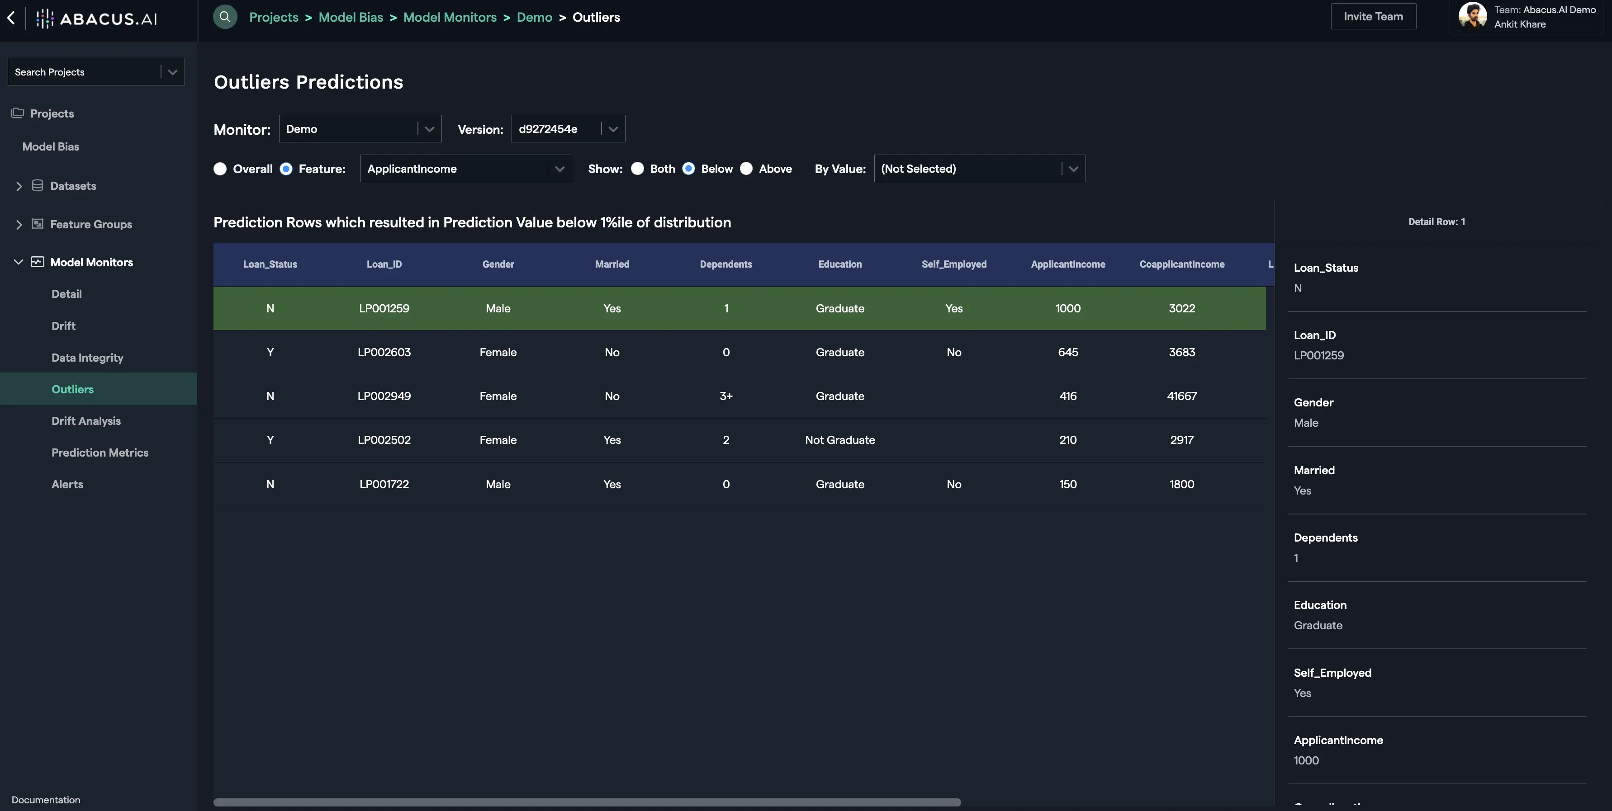Click the Datasets database icon
The image size is (1612, 811).
pyautogui.click(x=38, y=185)
